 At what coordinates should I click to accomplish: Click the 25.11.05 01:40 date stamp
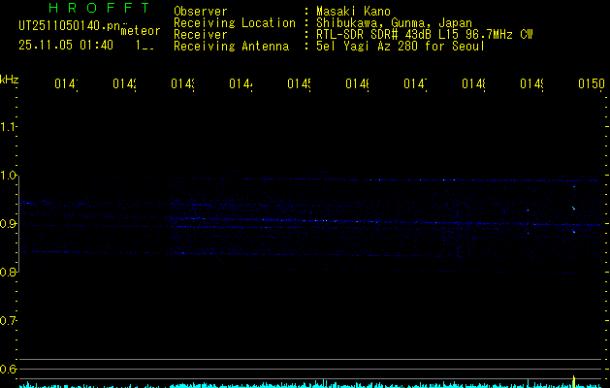[x=65, y=45]
